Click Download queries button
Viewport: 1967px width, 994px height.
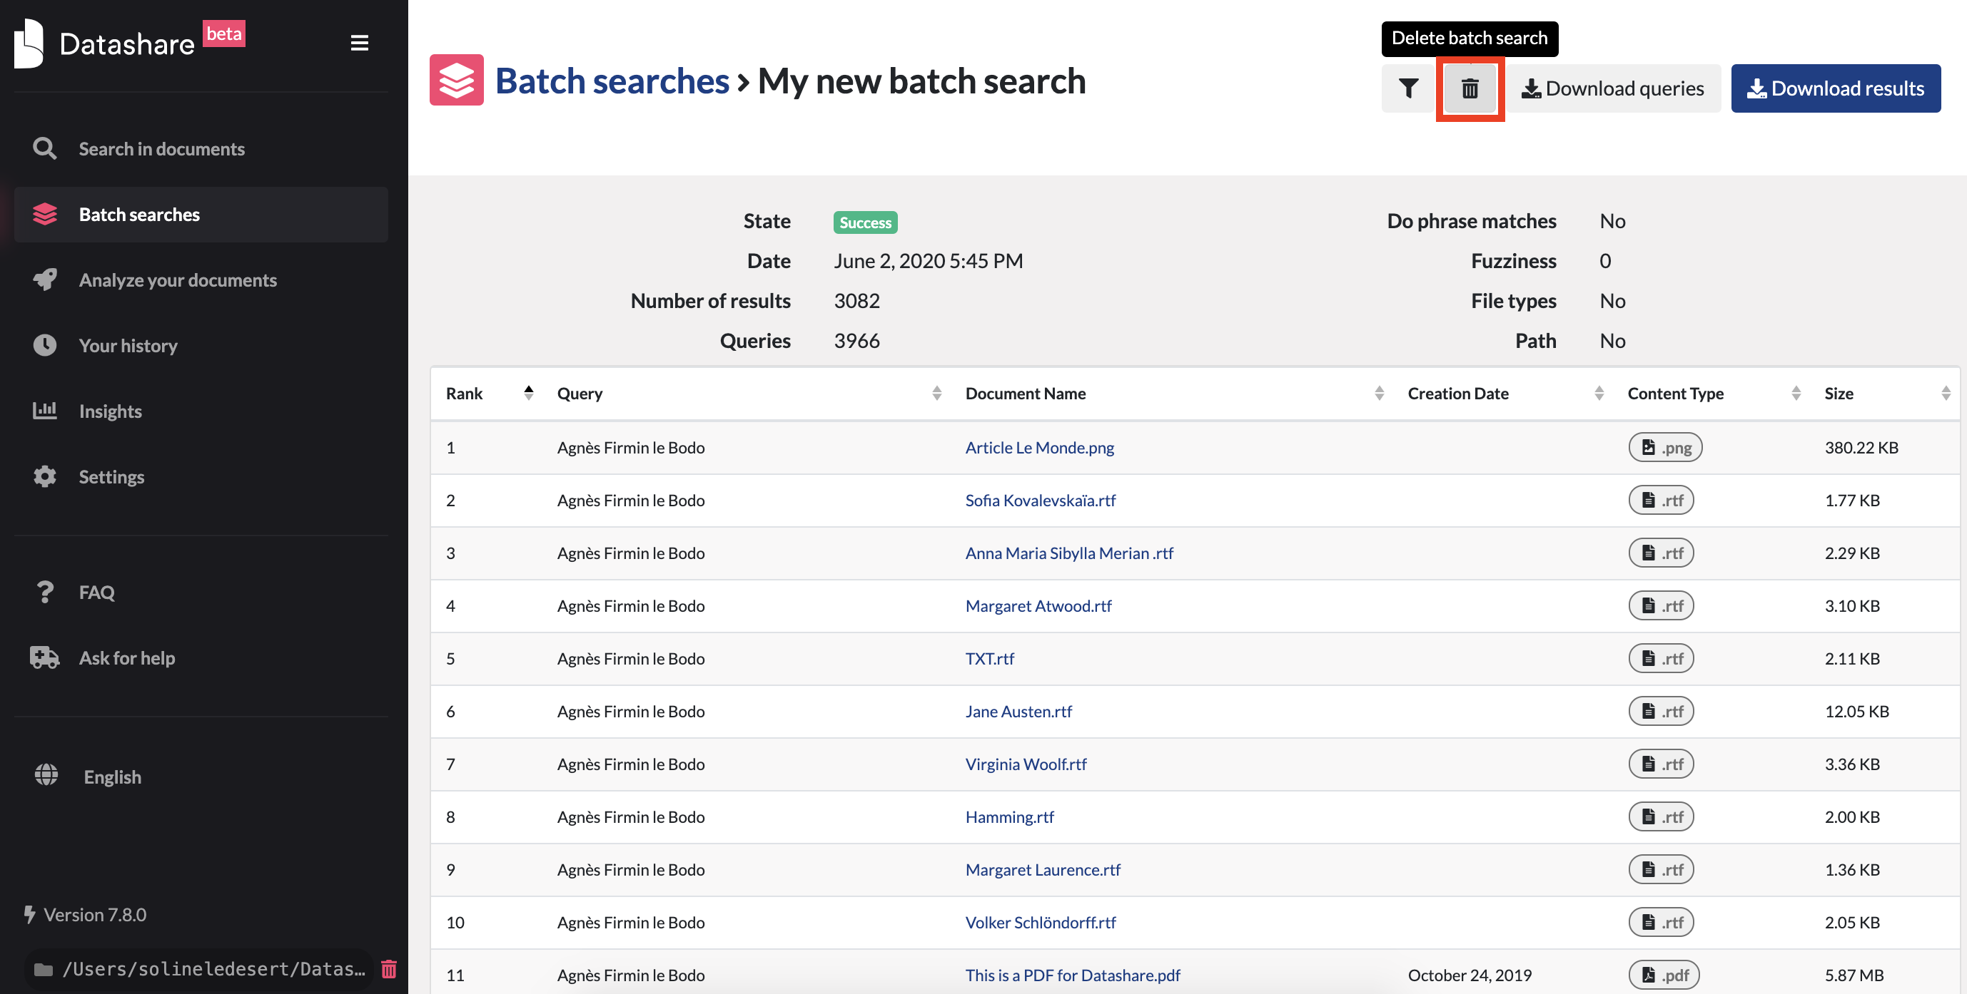(1613, 88)
